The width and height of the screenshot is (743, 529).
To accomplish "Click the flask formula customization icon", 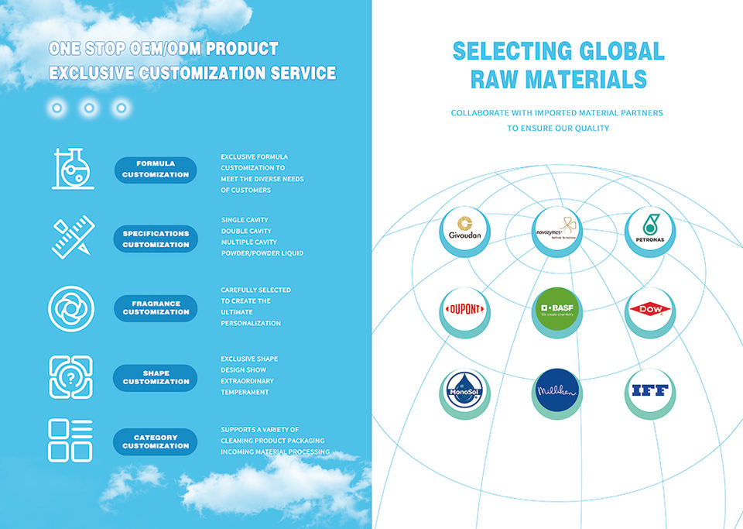I will point(73,169).
